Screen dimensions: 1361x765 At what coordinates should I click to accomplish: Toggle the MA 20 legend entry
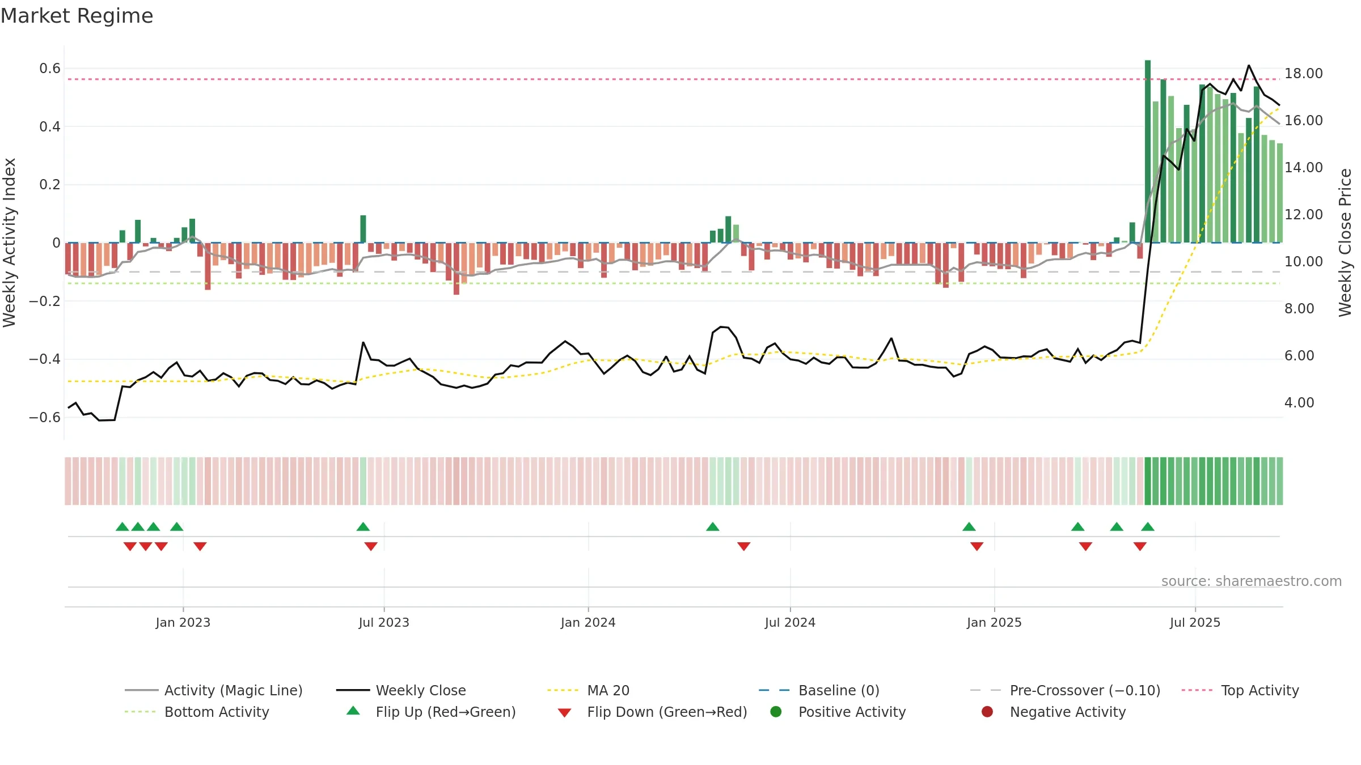[588, 690]
